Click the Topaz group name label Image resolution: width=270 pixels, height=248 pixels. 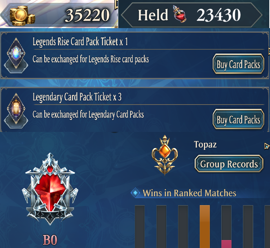coord(205,145)
